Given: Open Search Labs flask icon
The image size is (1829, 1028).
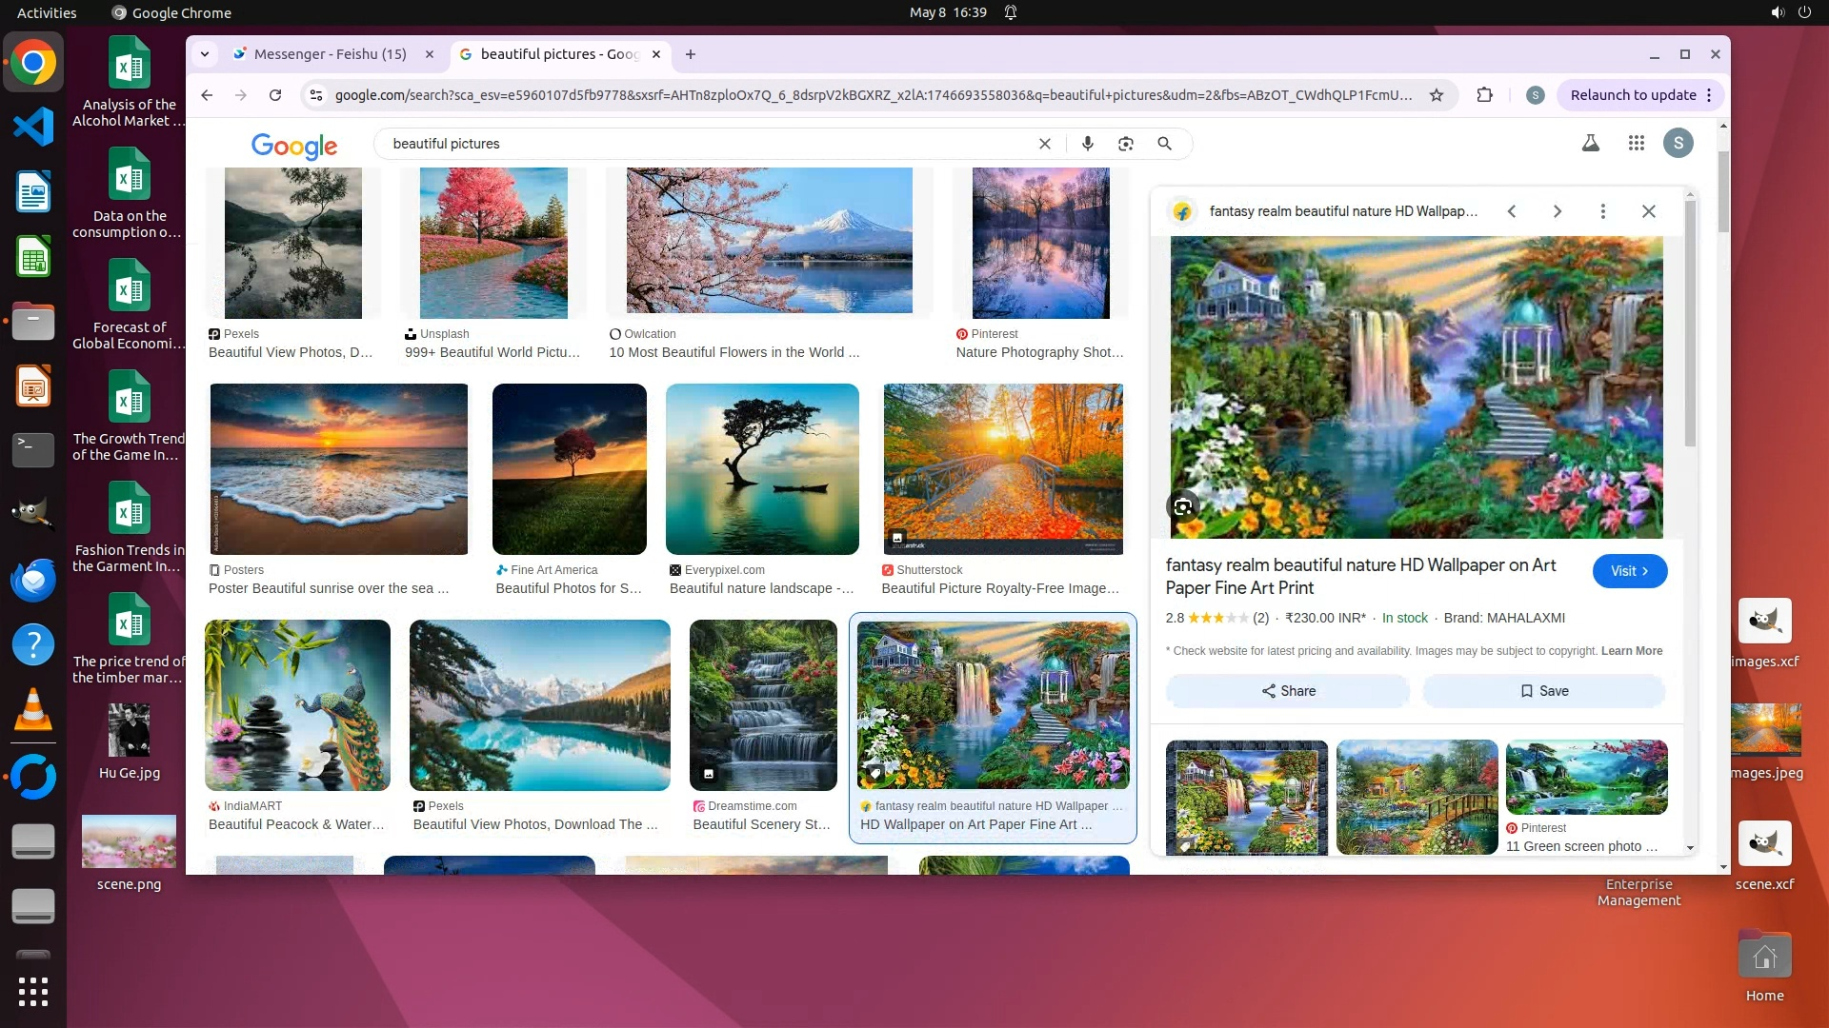Looking at the screenshot, I should pyautogui.click(x=1590, y=144).
